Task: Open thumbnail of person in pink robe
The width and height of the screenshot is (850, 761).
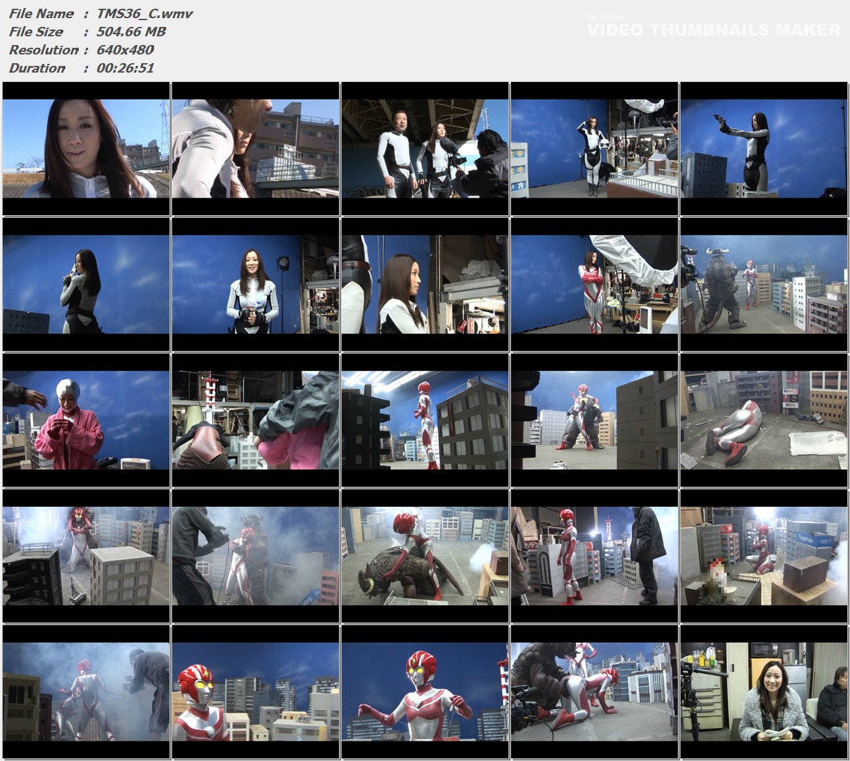Action: (86, 420)
